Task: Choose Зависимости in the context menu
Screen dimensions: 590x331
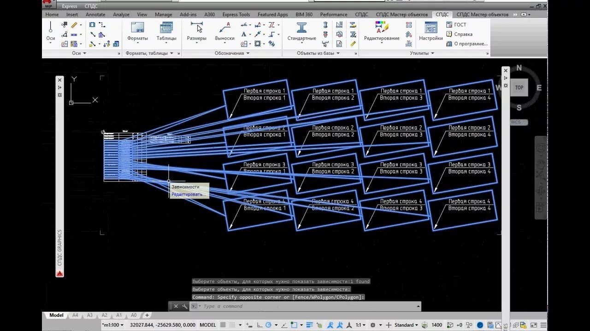Action: pyautogui.click(x=185, y=187)
